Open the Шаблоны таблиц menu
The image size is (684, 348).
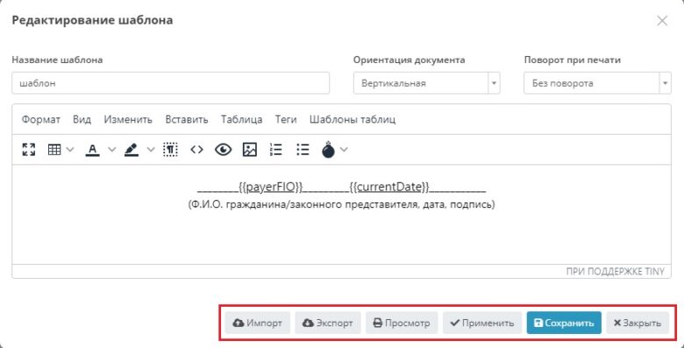pyautogui.click(x=353, y=119)
